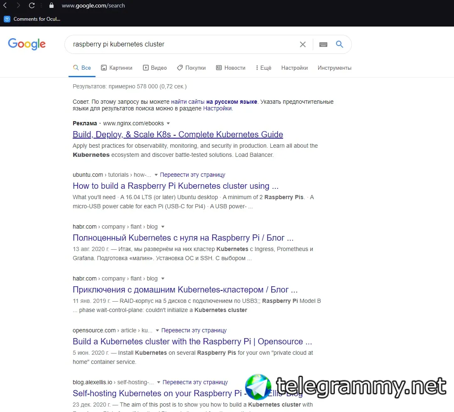Reload the page with refresh icon
454x412 pixels.
32,5
